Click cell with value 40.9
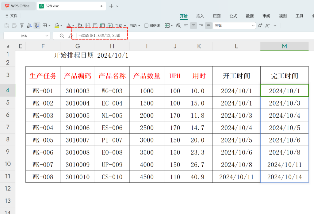 click(x=199, y=177)
